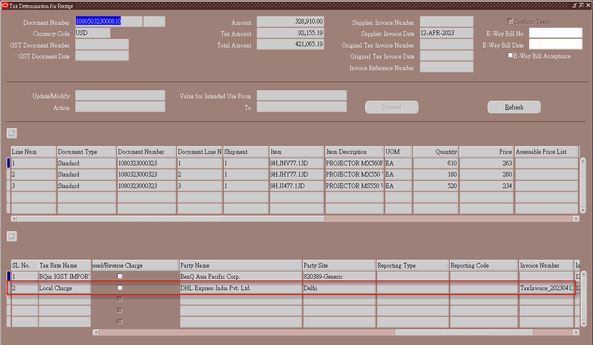Toggle the E-Way Bill Acceptance checkbox

[x=510, y=55]
